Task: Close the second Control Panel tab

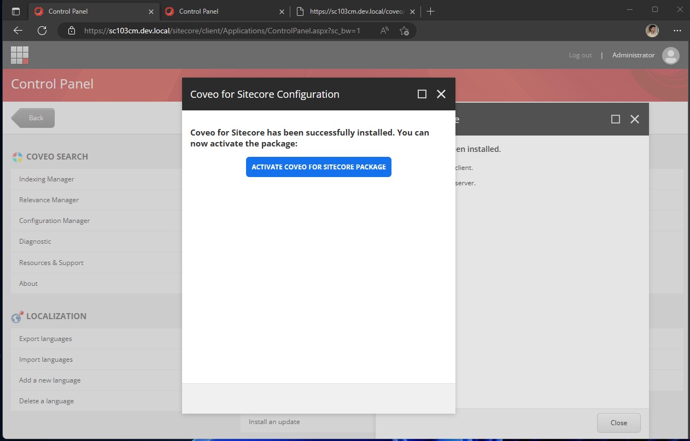Action: [x=282, y=11]
